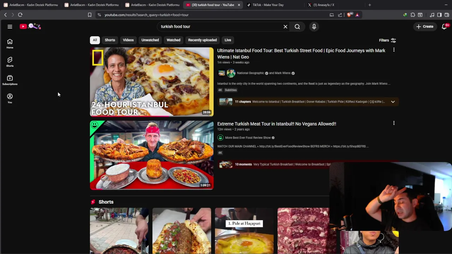Image resolution: width=452 pixels, height=254 pixels.
Task: Select the Shorts filter chip
Action: tap(110, 40)
